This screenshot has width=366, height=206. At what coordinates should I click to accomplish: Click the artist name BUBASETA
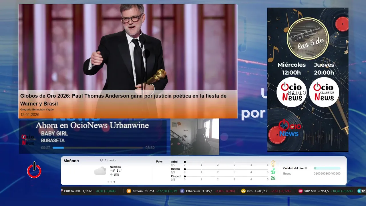tap(53, 140)
